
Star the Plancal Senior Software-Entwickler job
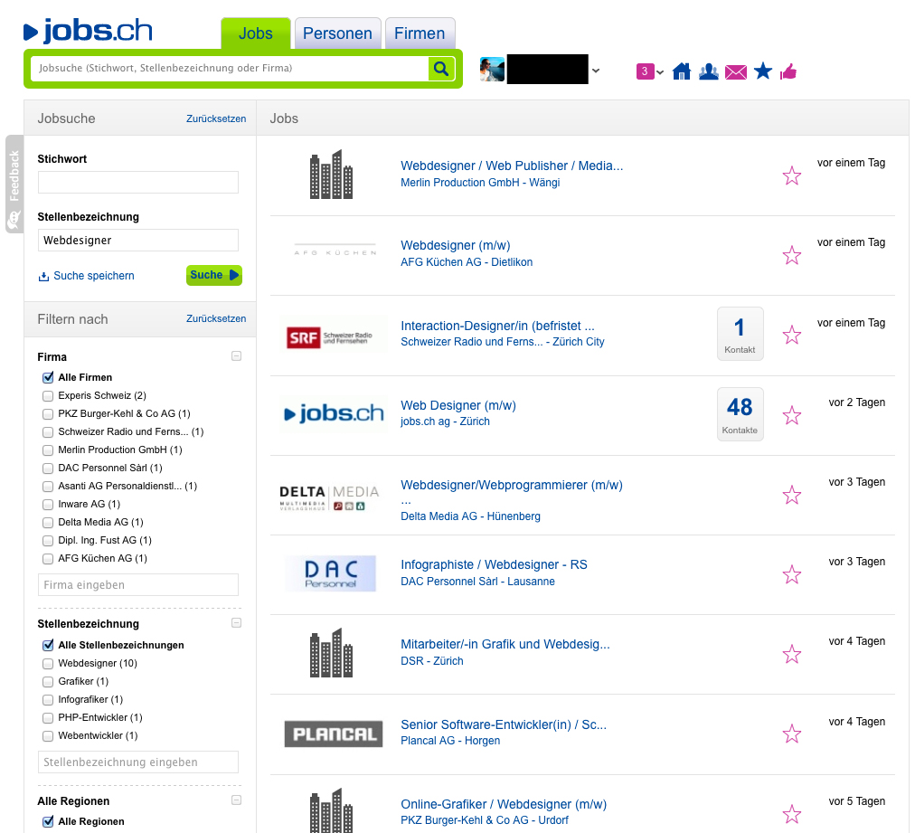(791, 734)
